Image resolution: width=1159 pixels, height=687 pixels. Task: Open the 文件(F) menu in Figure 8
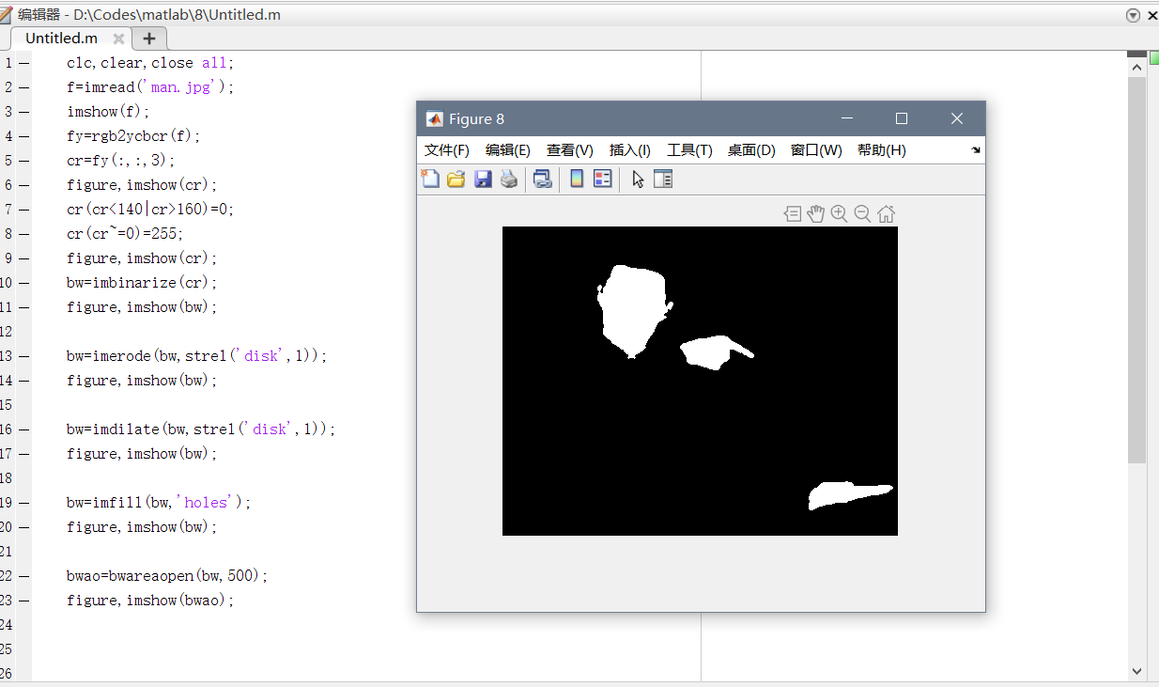tap(447, 150)
